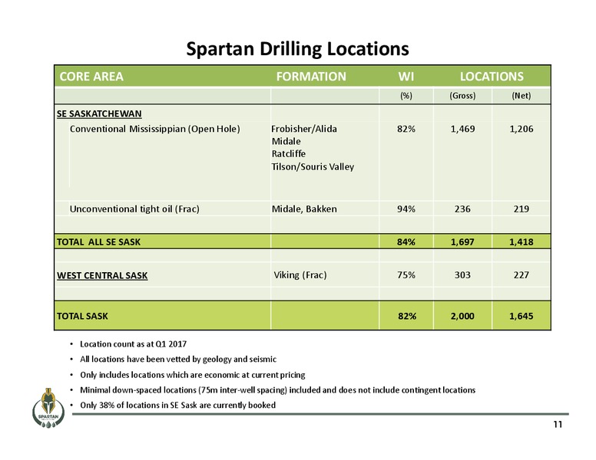Select Conventional Mississippian (Open Hole) row label
596x460 pixels.
[154, 129]
